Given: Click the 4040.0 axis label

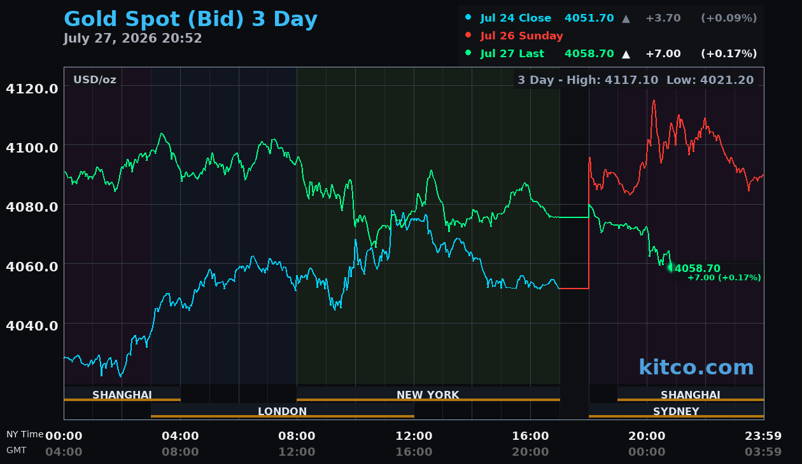Looking at the screenshot, I should (x=32, y=325).
